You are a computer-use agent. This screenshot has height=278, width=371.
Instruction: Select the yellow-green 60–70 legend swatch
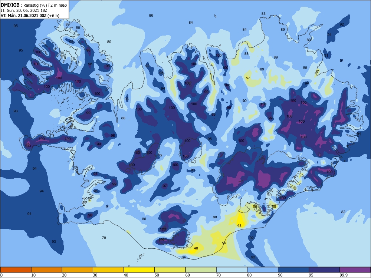[x=201, y=270]
